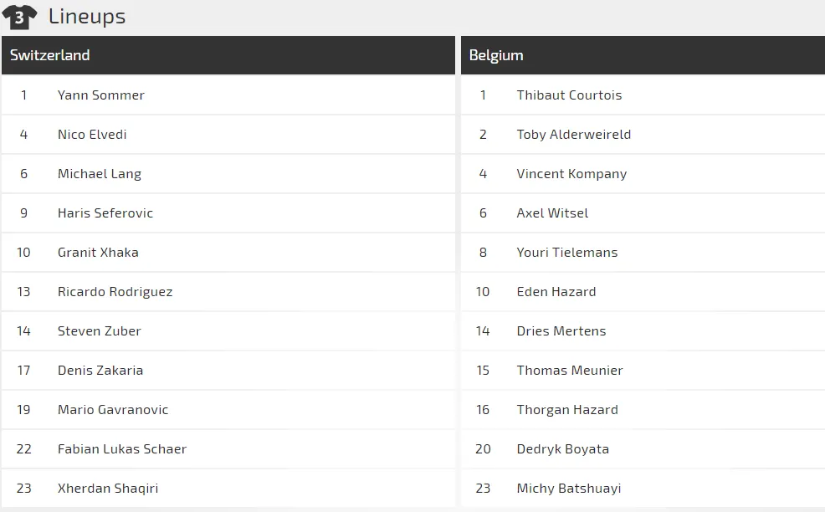Click Thibaut Courtois in Belgium lineup
Screen dimensions: 825x512
coord(569,95)
